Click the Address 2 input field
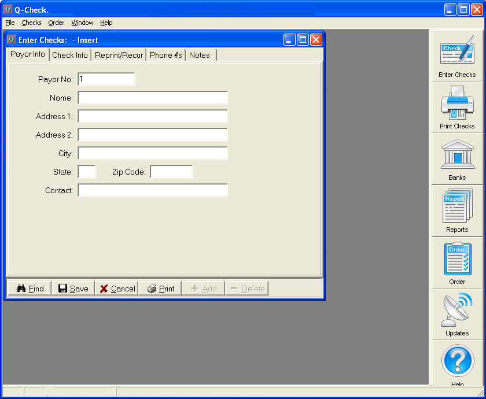Image resolution: width=486 pixels, height=399 pixels. click(153, 135)
